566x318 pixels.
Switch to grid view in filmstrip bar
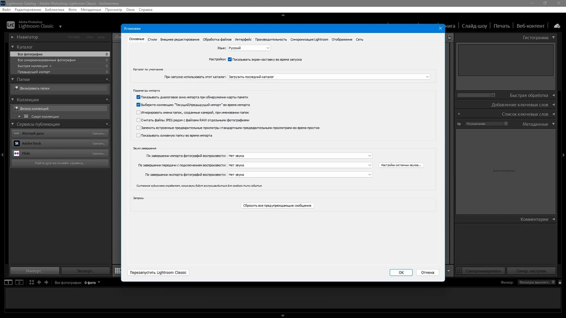coord(32,282)
